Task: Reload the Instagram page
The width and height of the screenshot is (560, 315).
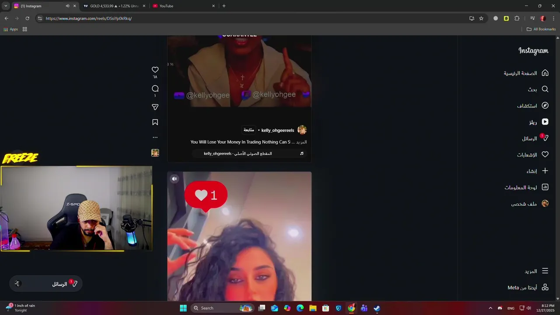Action: coord(27,18)
